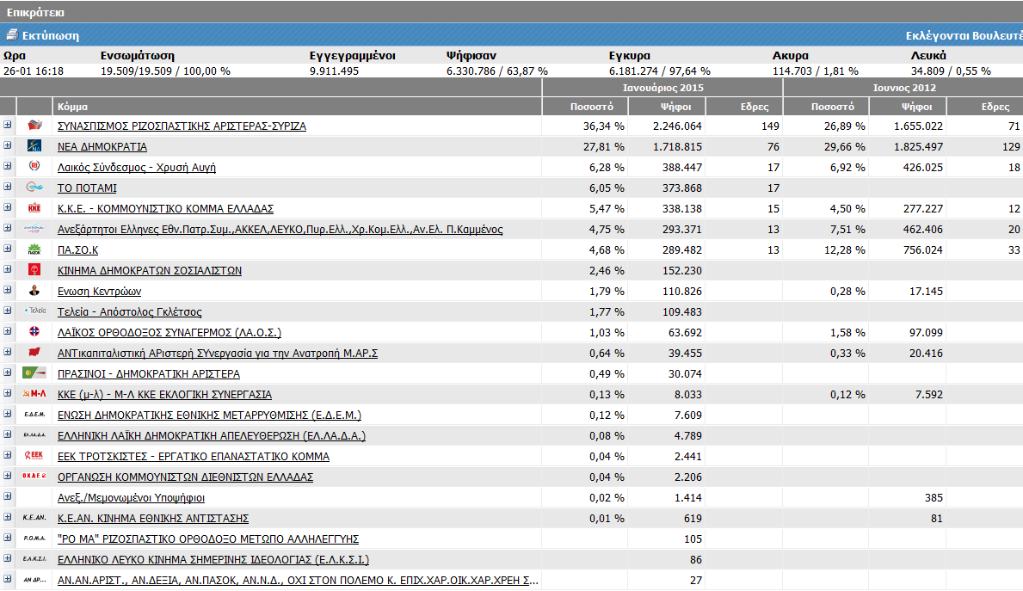Click the Ένωση Κεντρώων party logo

pos(34,290)
